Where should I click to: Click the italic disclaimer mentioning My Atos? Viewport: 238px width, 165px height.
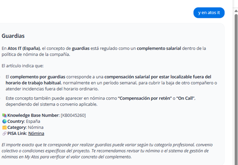click(x=107, y=151)
